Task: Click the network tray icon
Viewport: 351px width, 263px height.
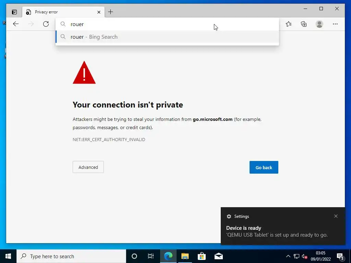Action: (x=296, y=256)
